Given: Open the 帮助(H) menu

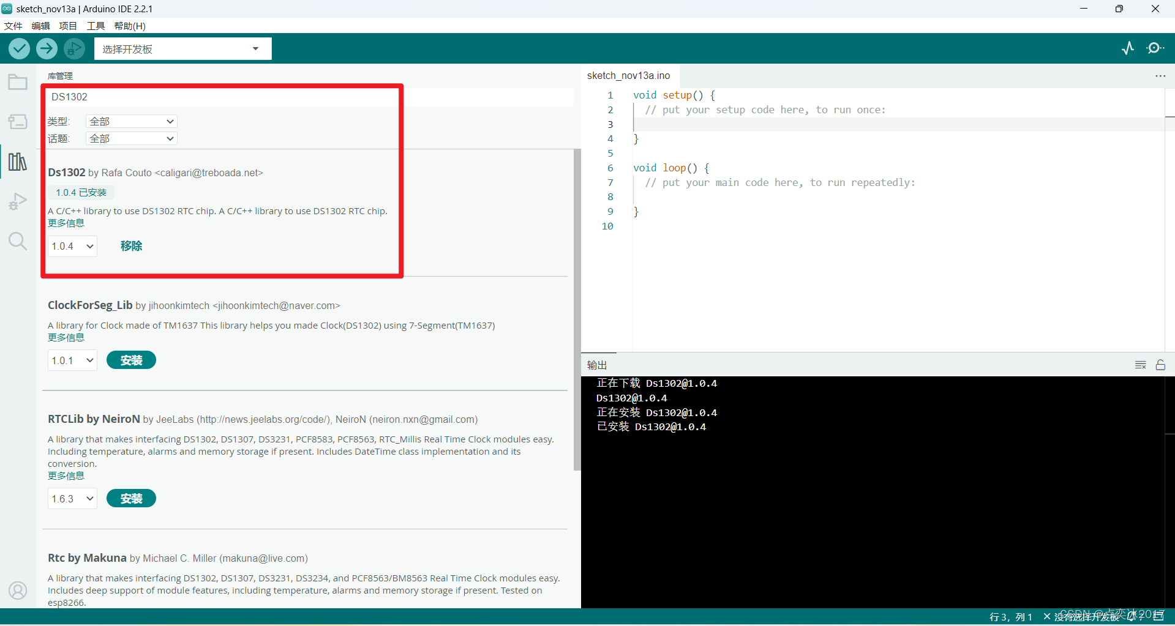Looking at the screenshot, I should point(130,26).
